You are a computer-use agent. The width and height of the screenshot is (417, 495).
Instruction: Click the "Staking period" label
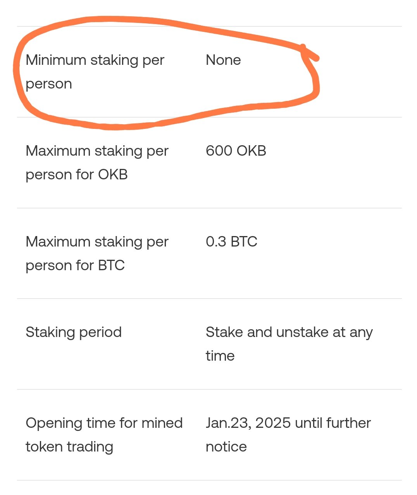click(74, 332)
